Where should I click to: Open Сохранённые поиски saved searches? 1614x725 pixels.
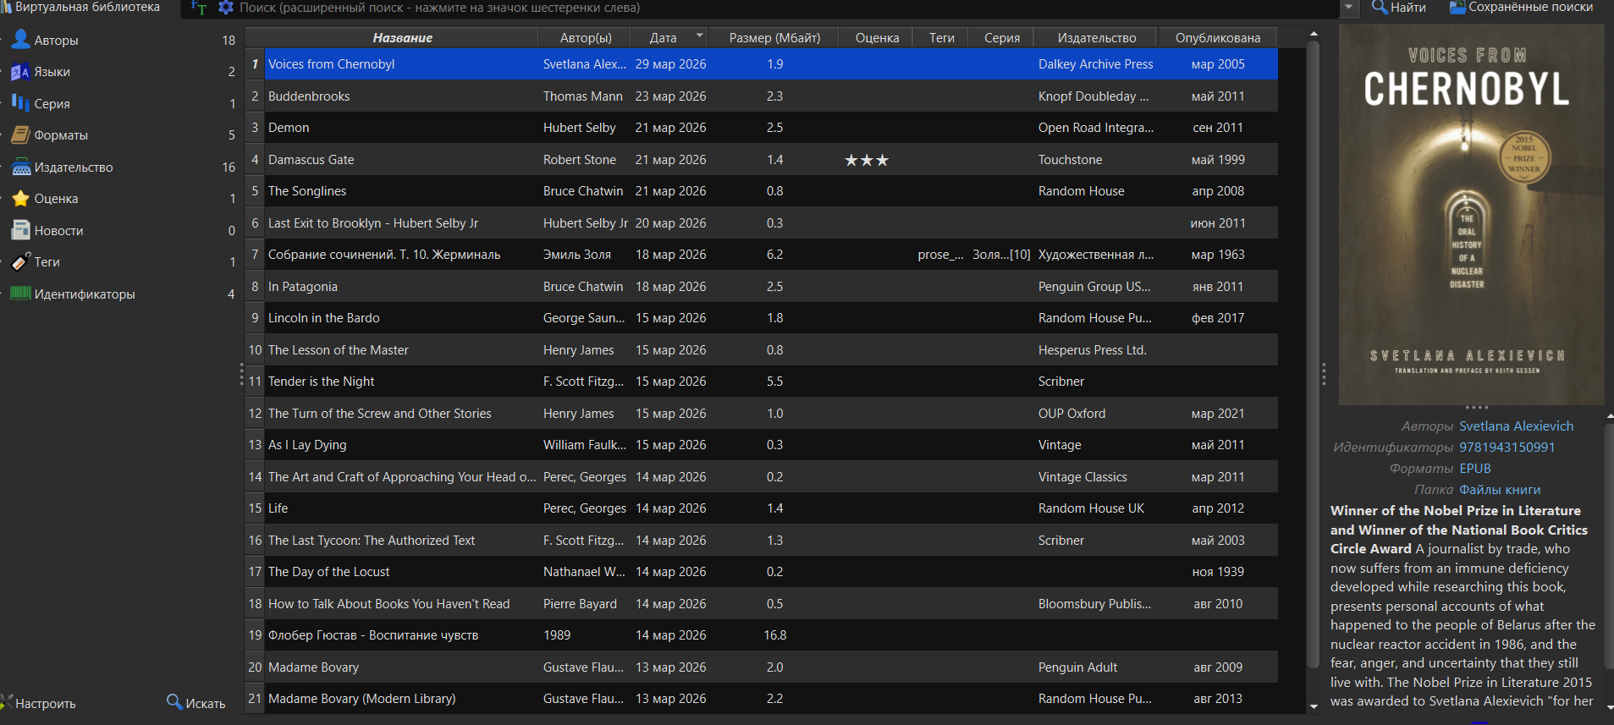tap(1521, 8)
